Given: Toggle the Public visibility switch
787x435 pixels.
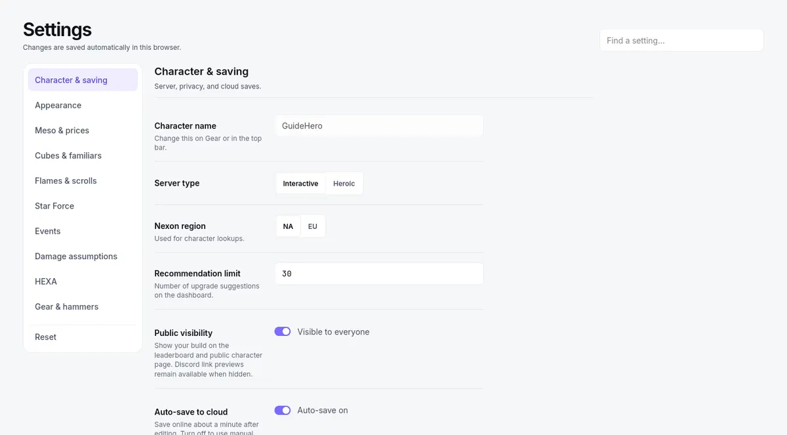Looking at the screenshot, I should 283,332.
